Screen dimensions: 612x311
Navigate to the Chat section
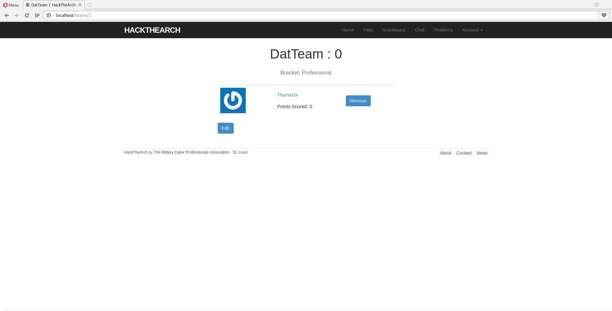419,30
